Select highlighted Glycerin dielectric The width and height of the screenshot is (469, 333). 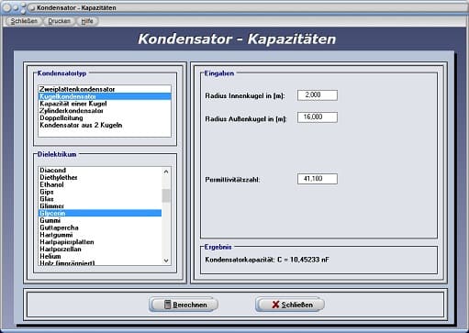100,213
